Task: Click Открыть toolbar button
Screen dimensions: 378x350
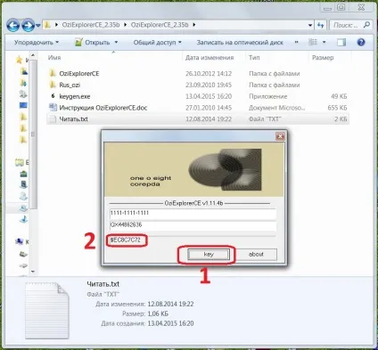Action: tap(93, 43)
